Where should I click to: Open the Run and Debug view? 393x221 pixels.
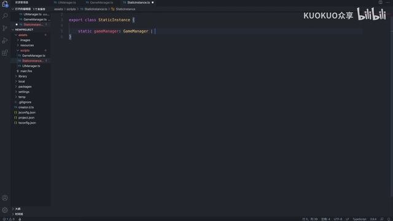tap(5, 41)
